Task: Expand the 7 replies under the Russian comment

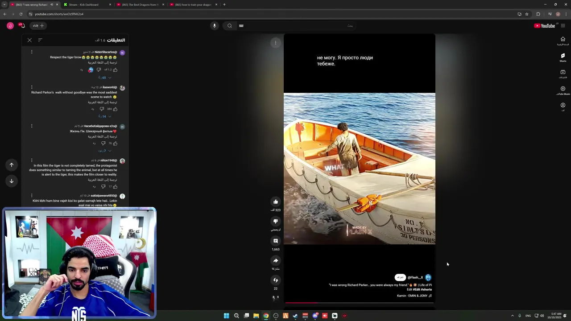Action: coord(105,151)
